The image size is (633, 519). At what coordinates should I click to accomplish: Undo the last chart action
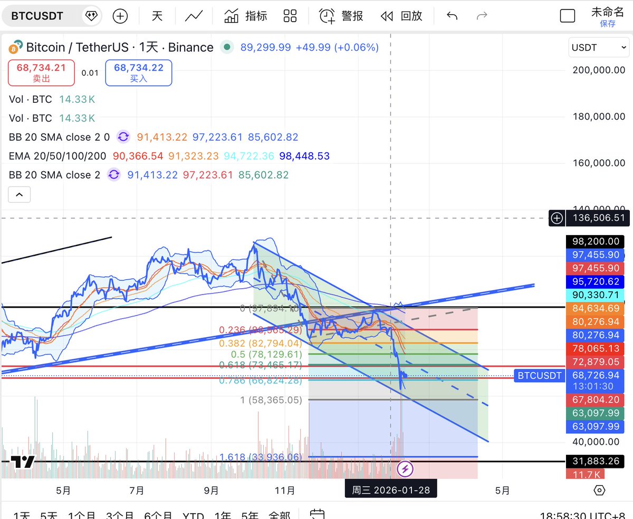tap(452, 16)
